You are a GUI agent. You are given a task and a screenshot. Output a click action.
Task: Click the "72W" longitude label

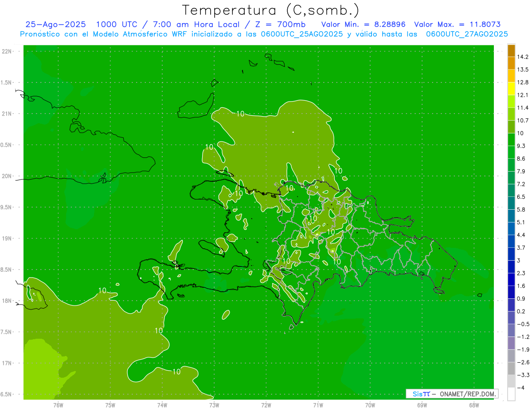coord(266,405)
